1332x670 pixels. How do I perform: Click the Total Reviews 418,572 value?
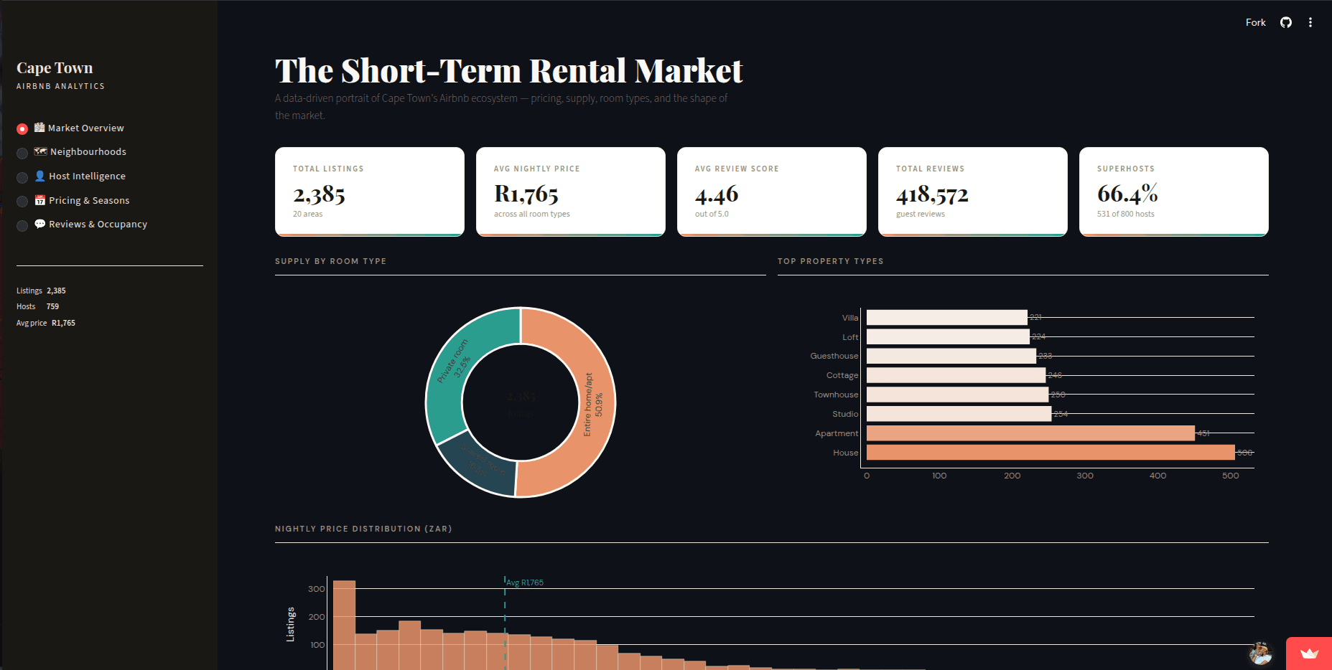coord(932,194)
